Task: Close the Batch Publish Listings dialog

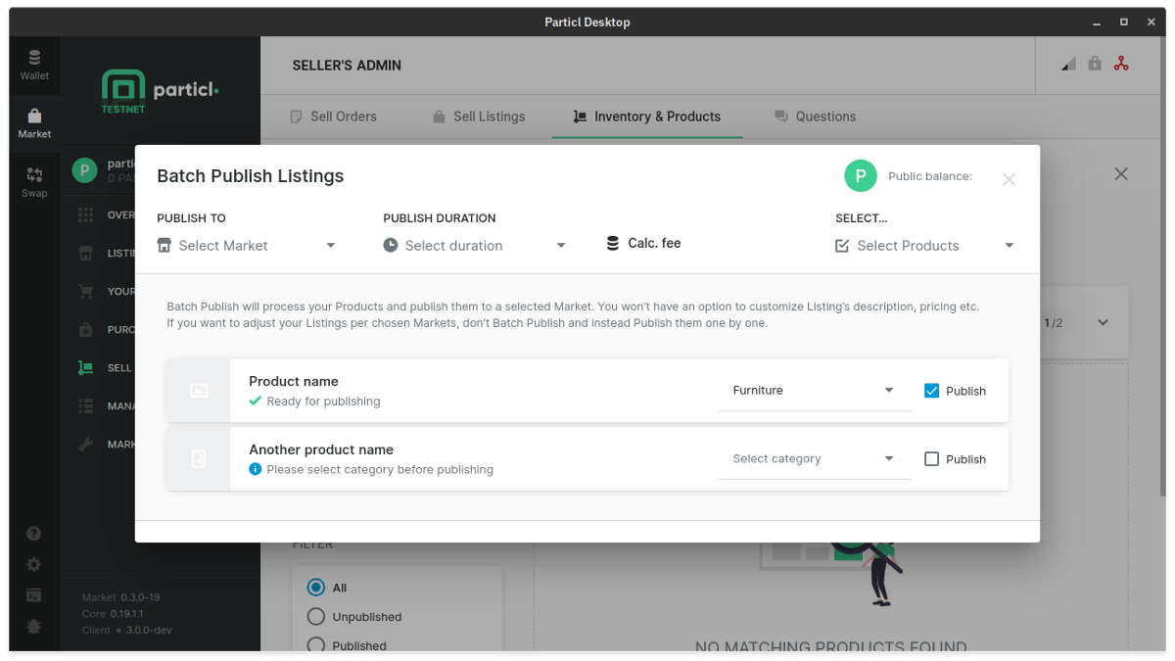Action: click(x=1009, y=179)
